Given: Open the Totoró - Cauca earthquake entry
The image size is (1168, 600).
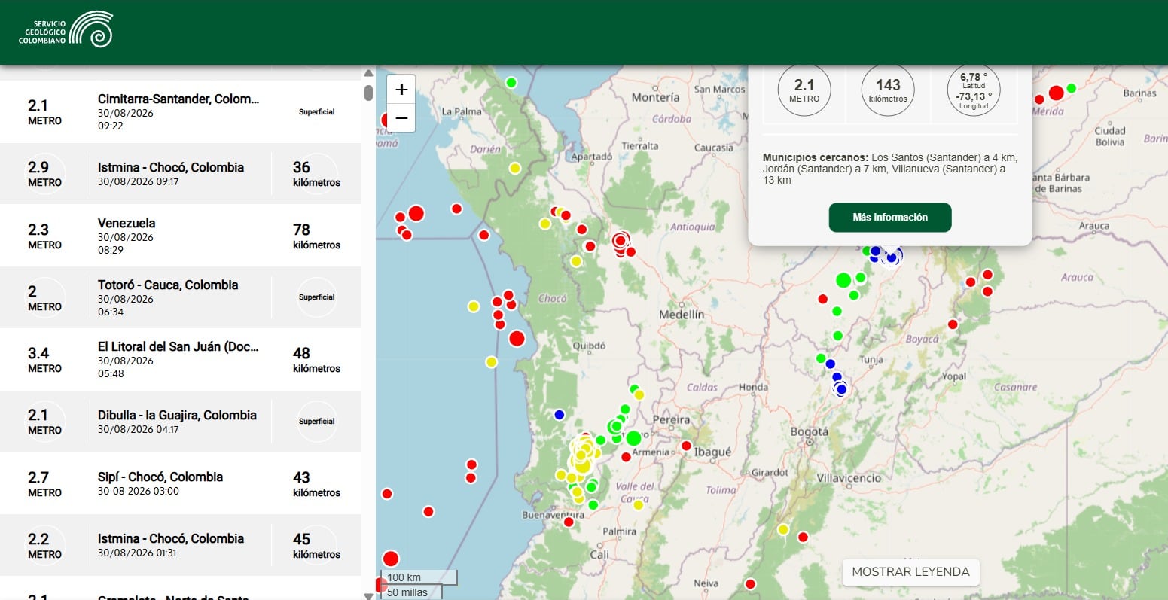Looking at the screenshot, I should click(x=181, y=297).
